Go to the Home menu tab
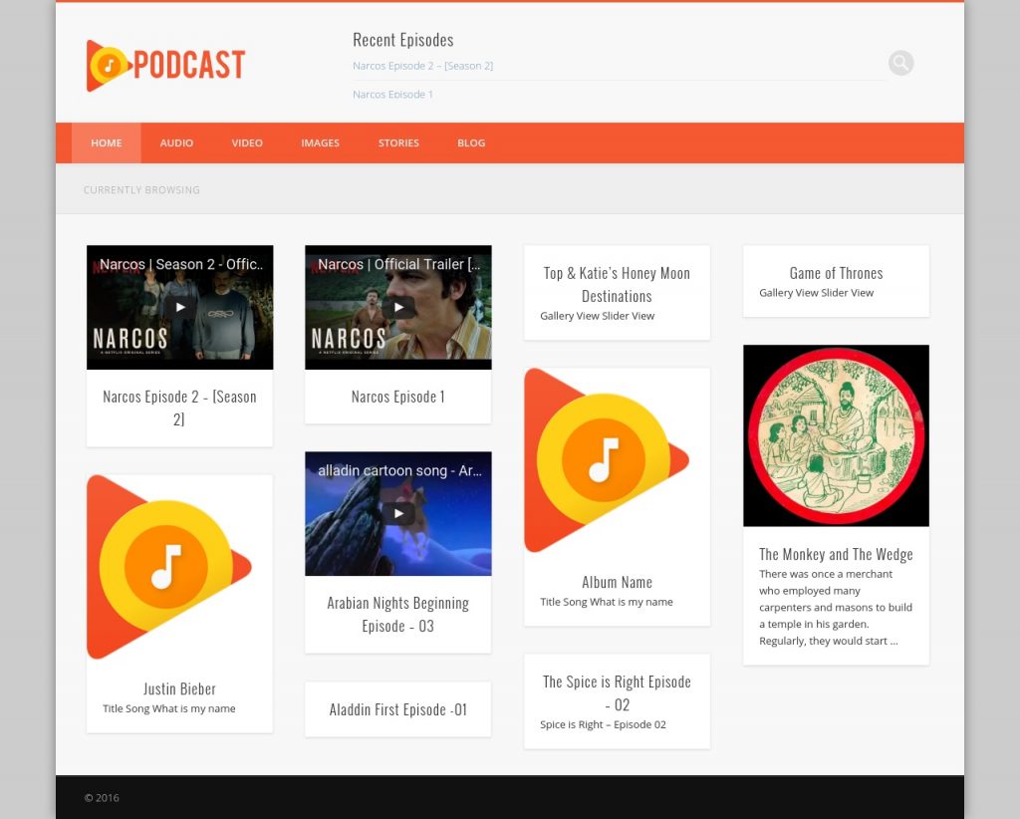This screenshot has height=819, width=1020. [x=106, y=143]
